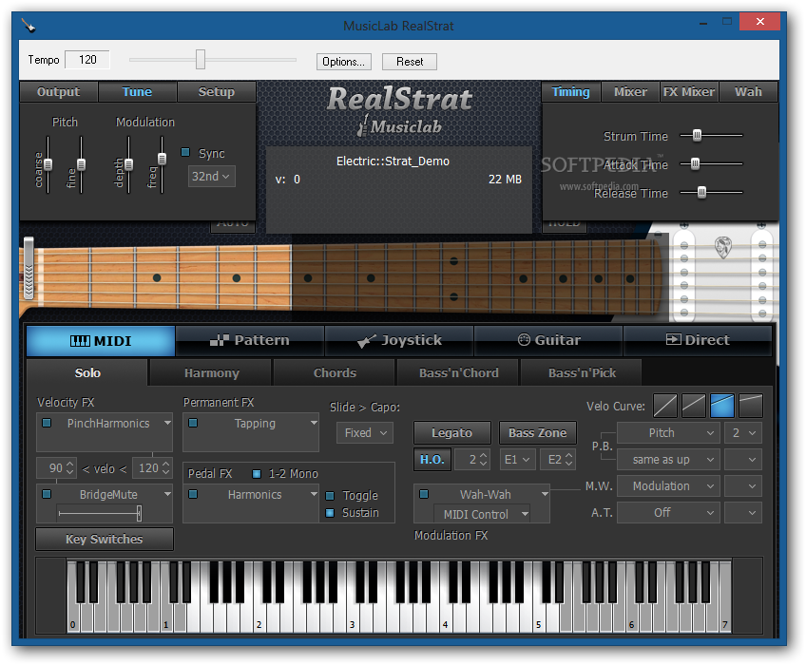The image size is (806, 665).
Task: Click the guitar app icon in title bar
Action: coord(29,25)
